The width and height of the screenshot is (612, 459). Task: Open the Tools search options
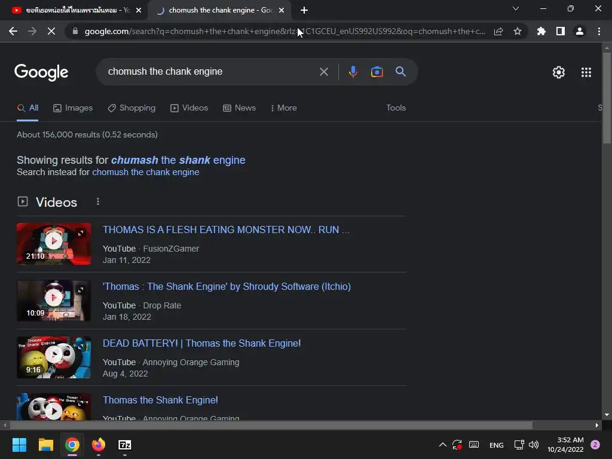tap(396, 108)
